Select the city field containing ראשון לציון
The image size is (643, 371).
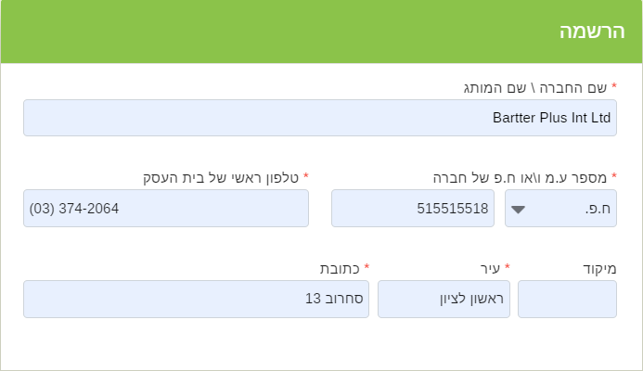444,299
